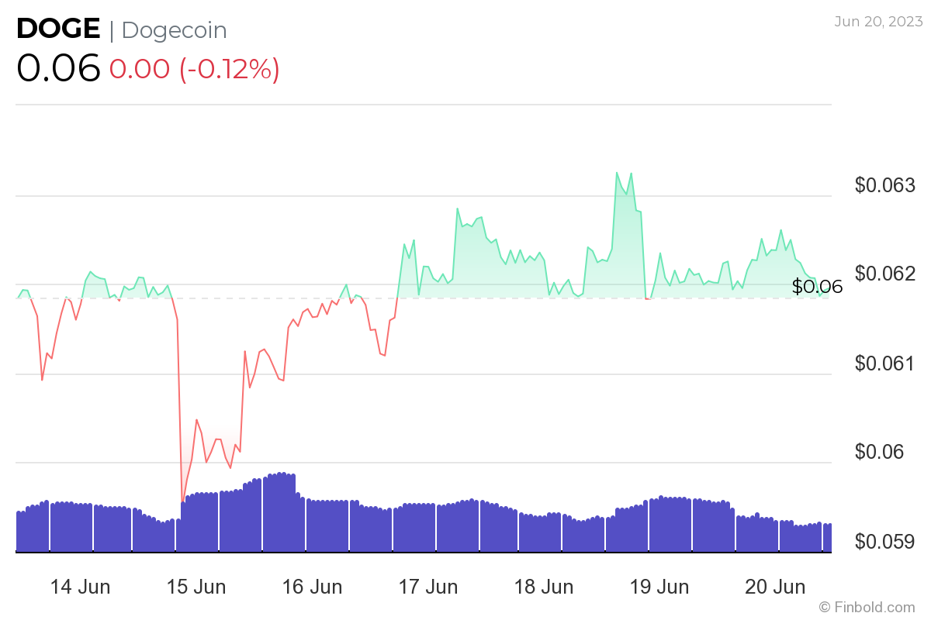
Task: Click the $0.059 axis label
Action: pyautogui.click(x=885, y=541)
